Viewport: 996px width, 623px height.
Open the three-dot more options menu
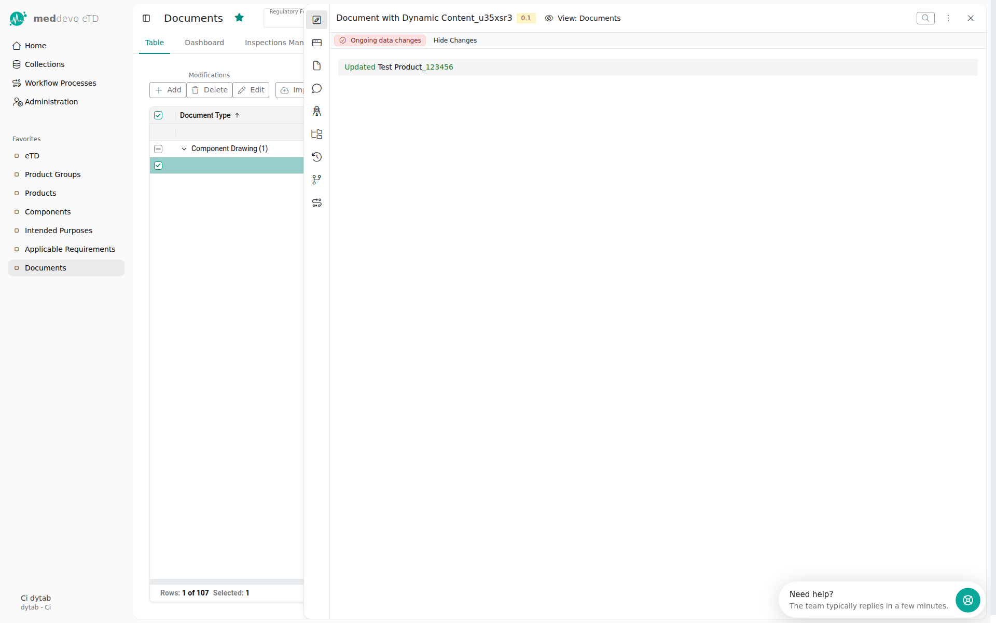948,18
